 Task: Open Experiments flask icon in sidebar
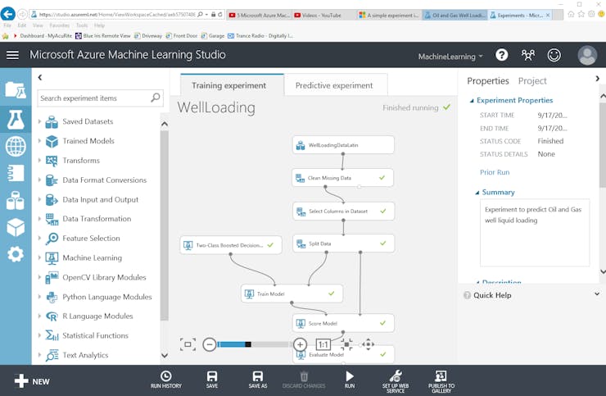[16, 120]
